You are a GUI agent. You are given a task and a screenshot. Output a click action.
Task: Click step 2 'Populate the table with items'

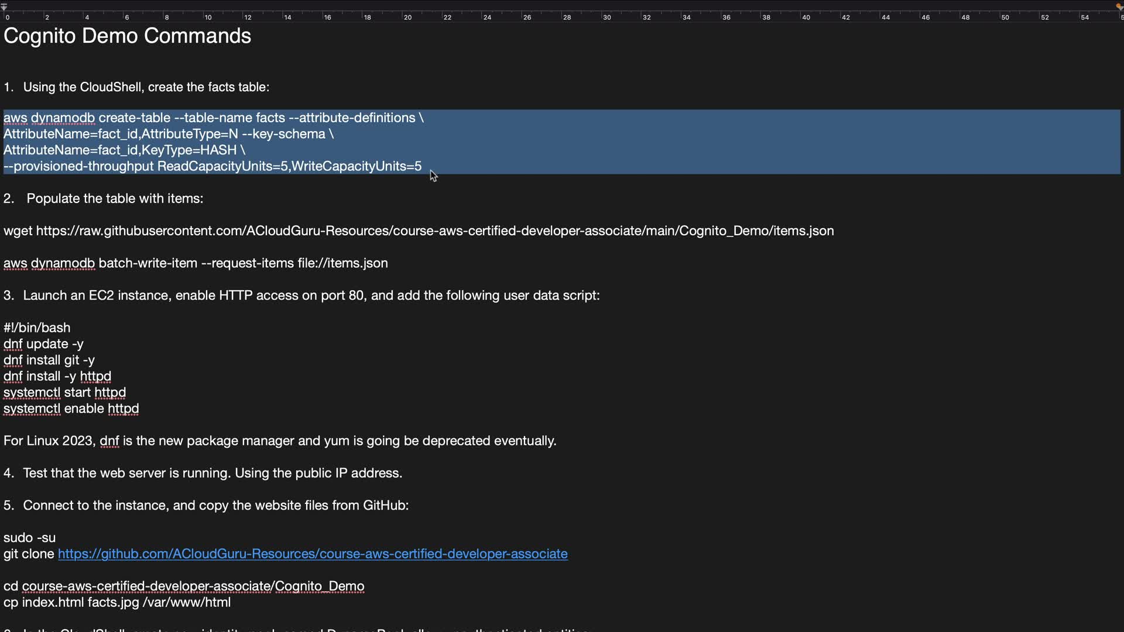point(115,199)
